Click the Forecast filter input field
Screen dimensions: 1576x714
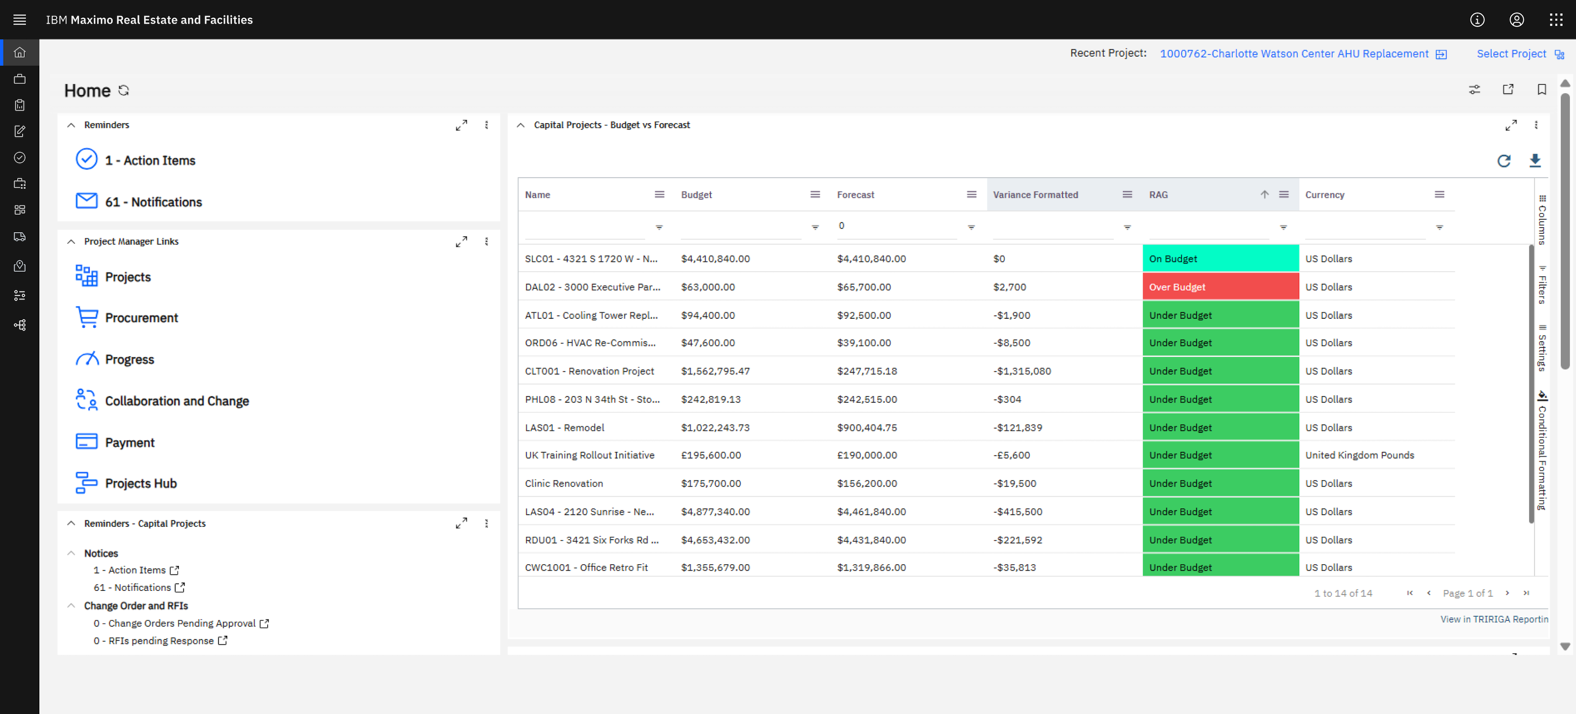coord(896,226)
